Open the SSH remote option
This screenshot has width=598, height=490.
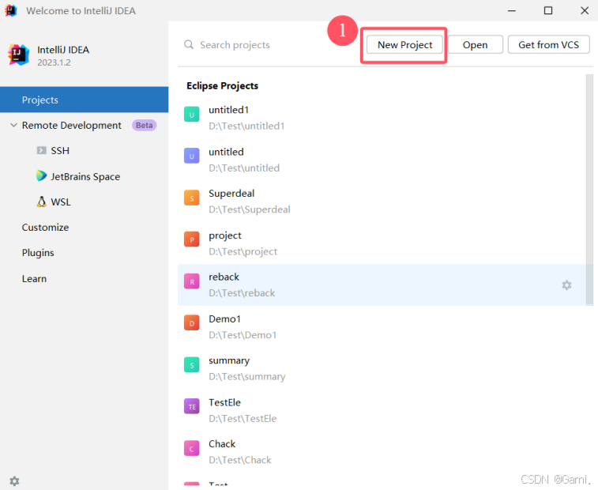[60, 151]
